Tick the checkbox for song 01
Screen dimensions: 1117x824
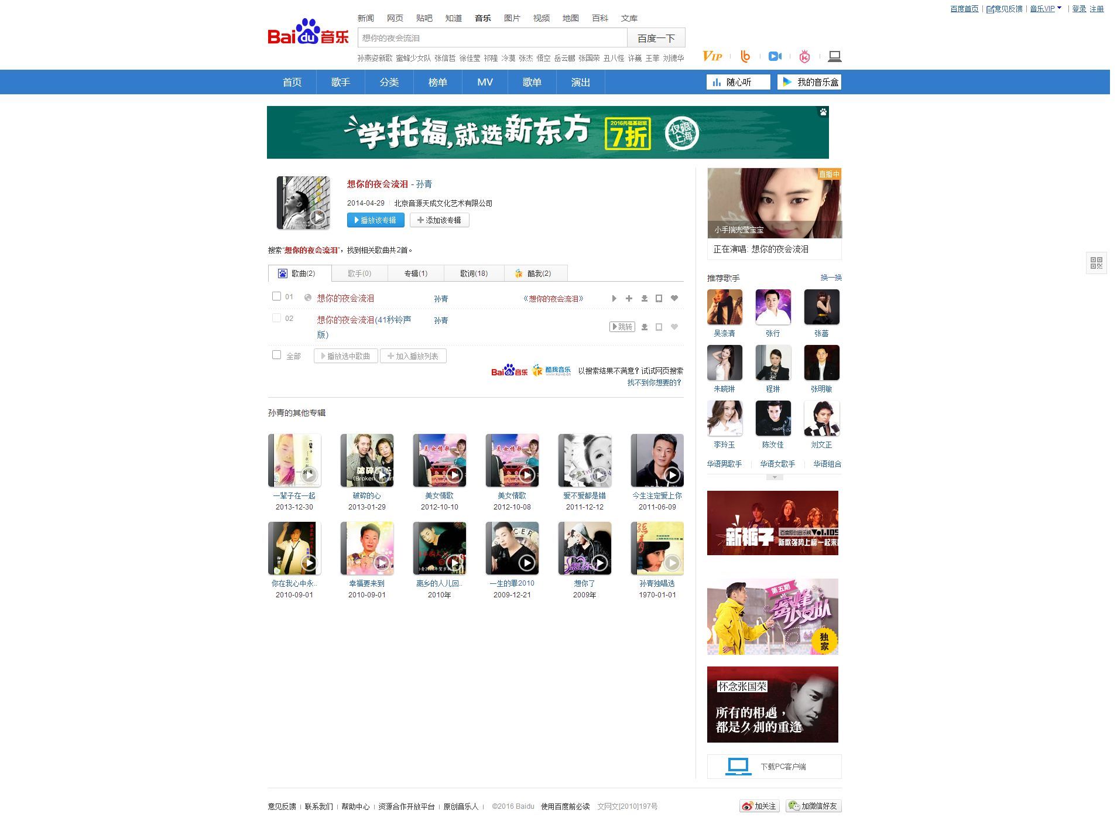[x=276, y=296]
